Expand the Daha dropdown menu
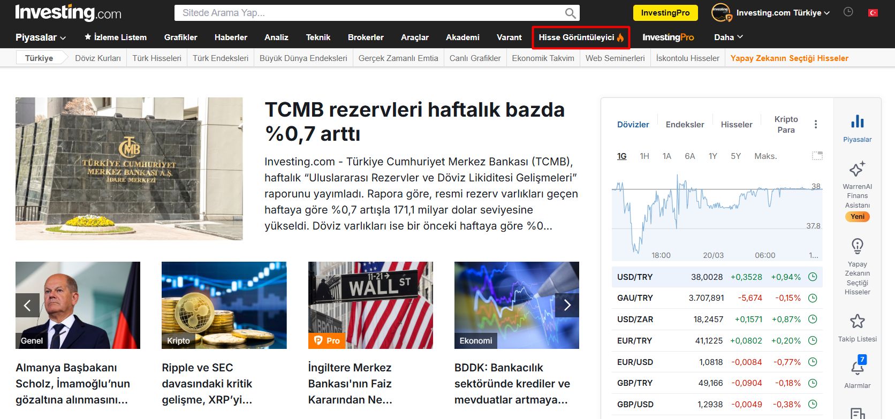895x419 pixels. pos(729,37)
